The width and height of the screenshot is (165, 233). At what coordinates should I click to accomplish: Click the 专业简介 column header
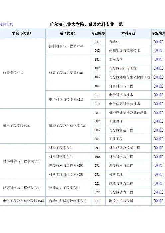pyautogui.click(x=158, y=33)
